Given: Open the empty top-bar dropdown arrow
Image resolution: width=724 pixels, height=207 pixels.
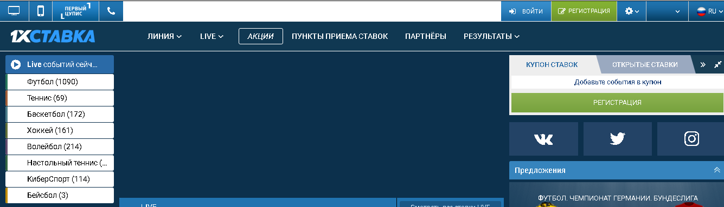Looking at the screenshot, I should [678, 11].
